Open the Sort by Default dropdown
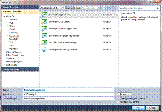 pos(87,8)
